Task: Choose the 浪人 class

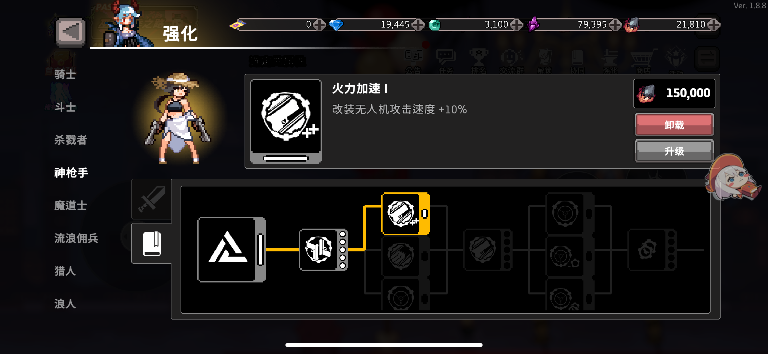Action: coord(65,304)
